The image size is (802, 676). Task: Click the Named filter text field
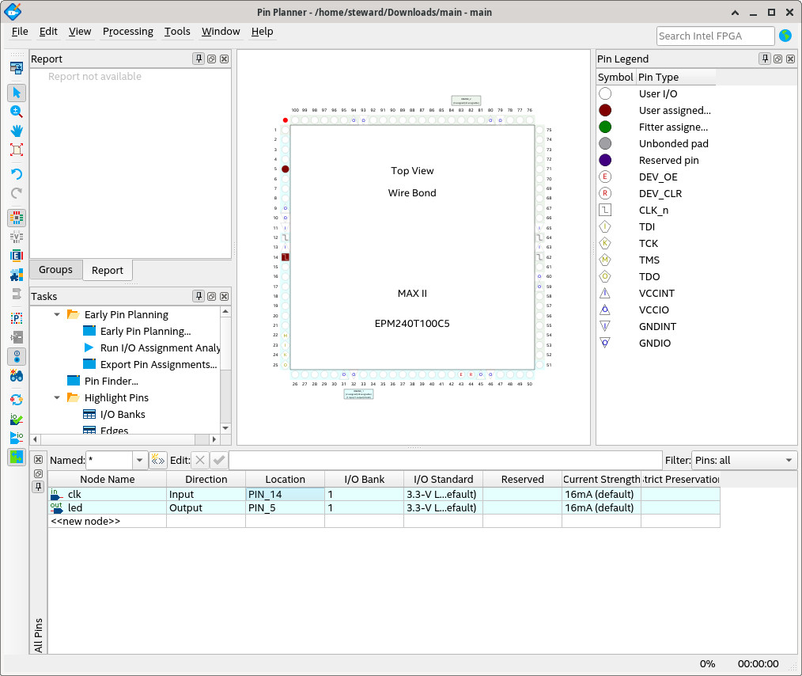click(x=110, y=460)
